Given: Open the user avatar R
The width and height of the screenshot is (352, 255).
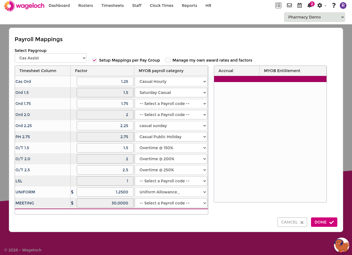Looking at the screenshot, I should coord(343,5).
